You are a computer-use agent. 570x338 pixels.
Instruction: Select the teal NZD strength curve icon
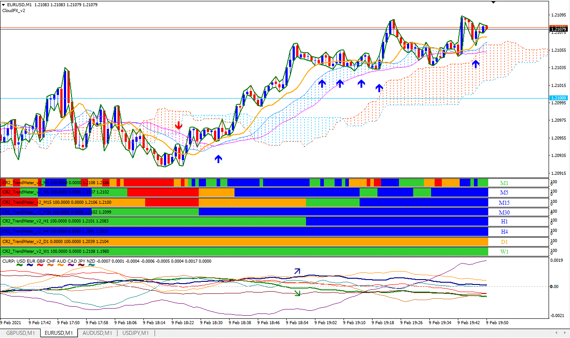91,265
